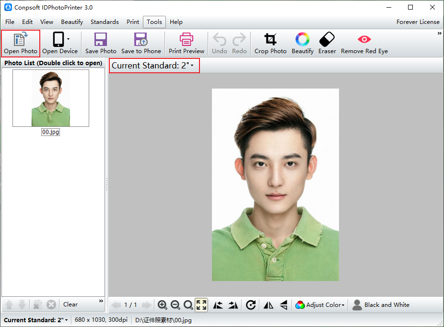Rotate the photo 90 degrees clockwise
This screenshot has height=327, width=444.
(x=251, y=305)
